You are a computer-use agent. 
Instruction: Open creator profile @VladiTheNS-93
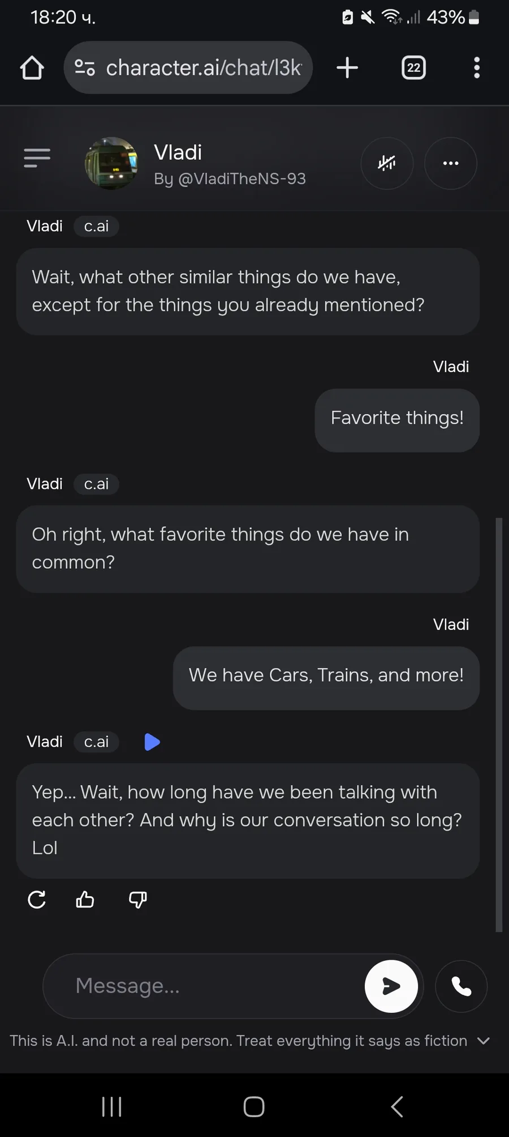point(230,178)
